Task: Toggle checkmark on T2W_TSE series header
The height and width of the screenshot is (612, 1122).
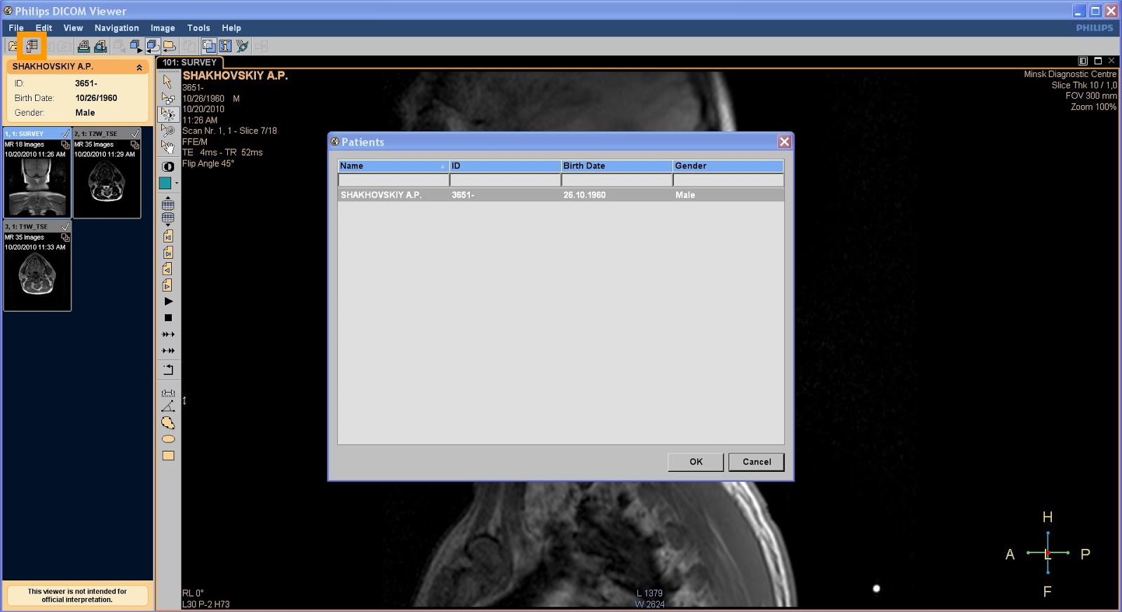Action: pos(135,133)
